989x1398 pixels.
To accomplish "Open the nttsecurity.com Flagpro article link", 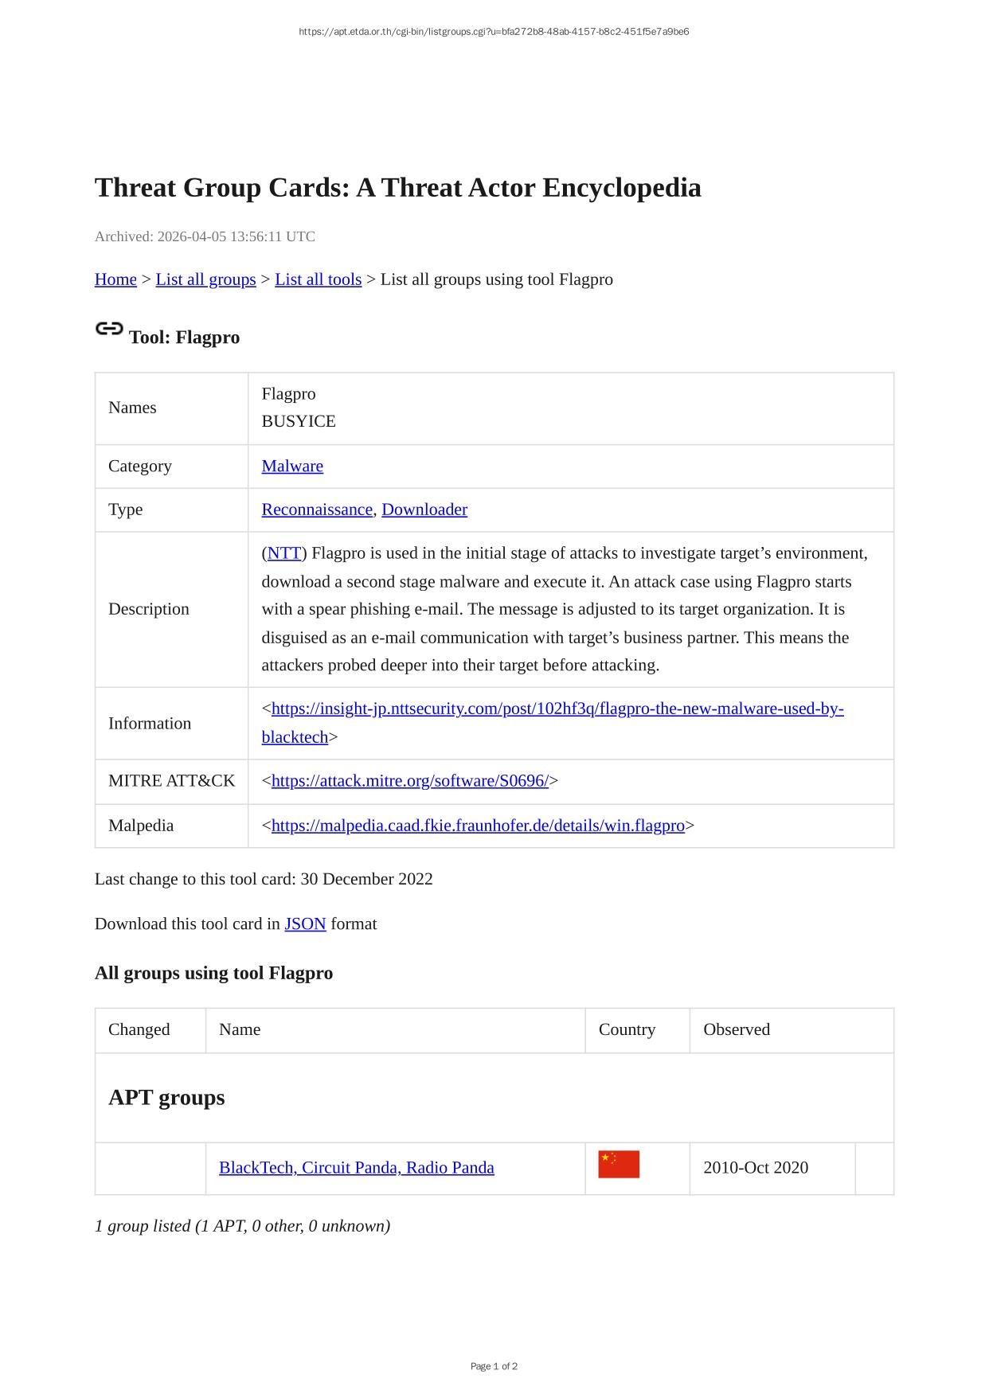I will [x=557, y=709].
